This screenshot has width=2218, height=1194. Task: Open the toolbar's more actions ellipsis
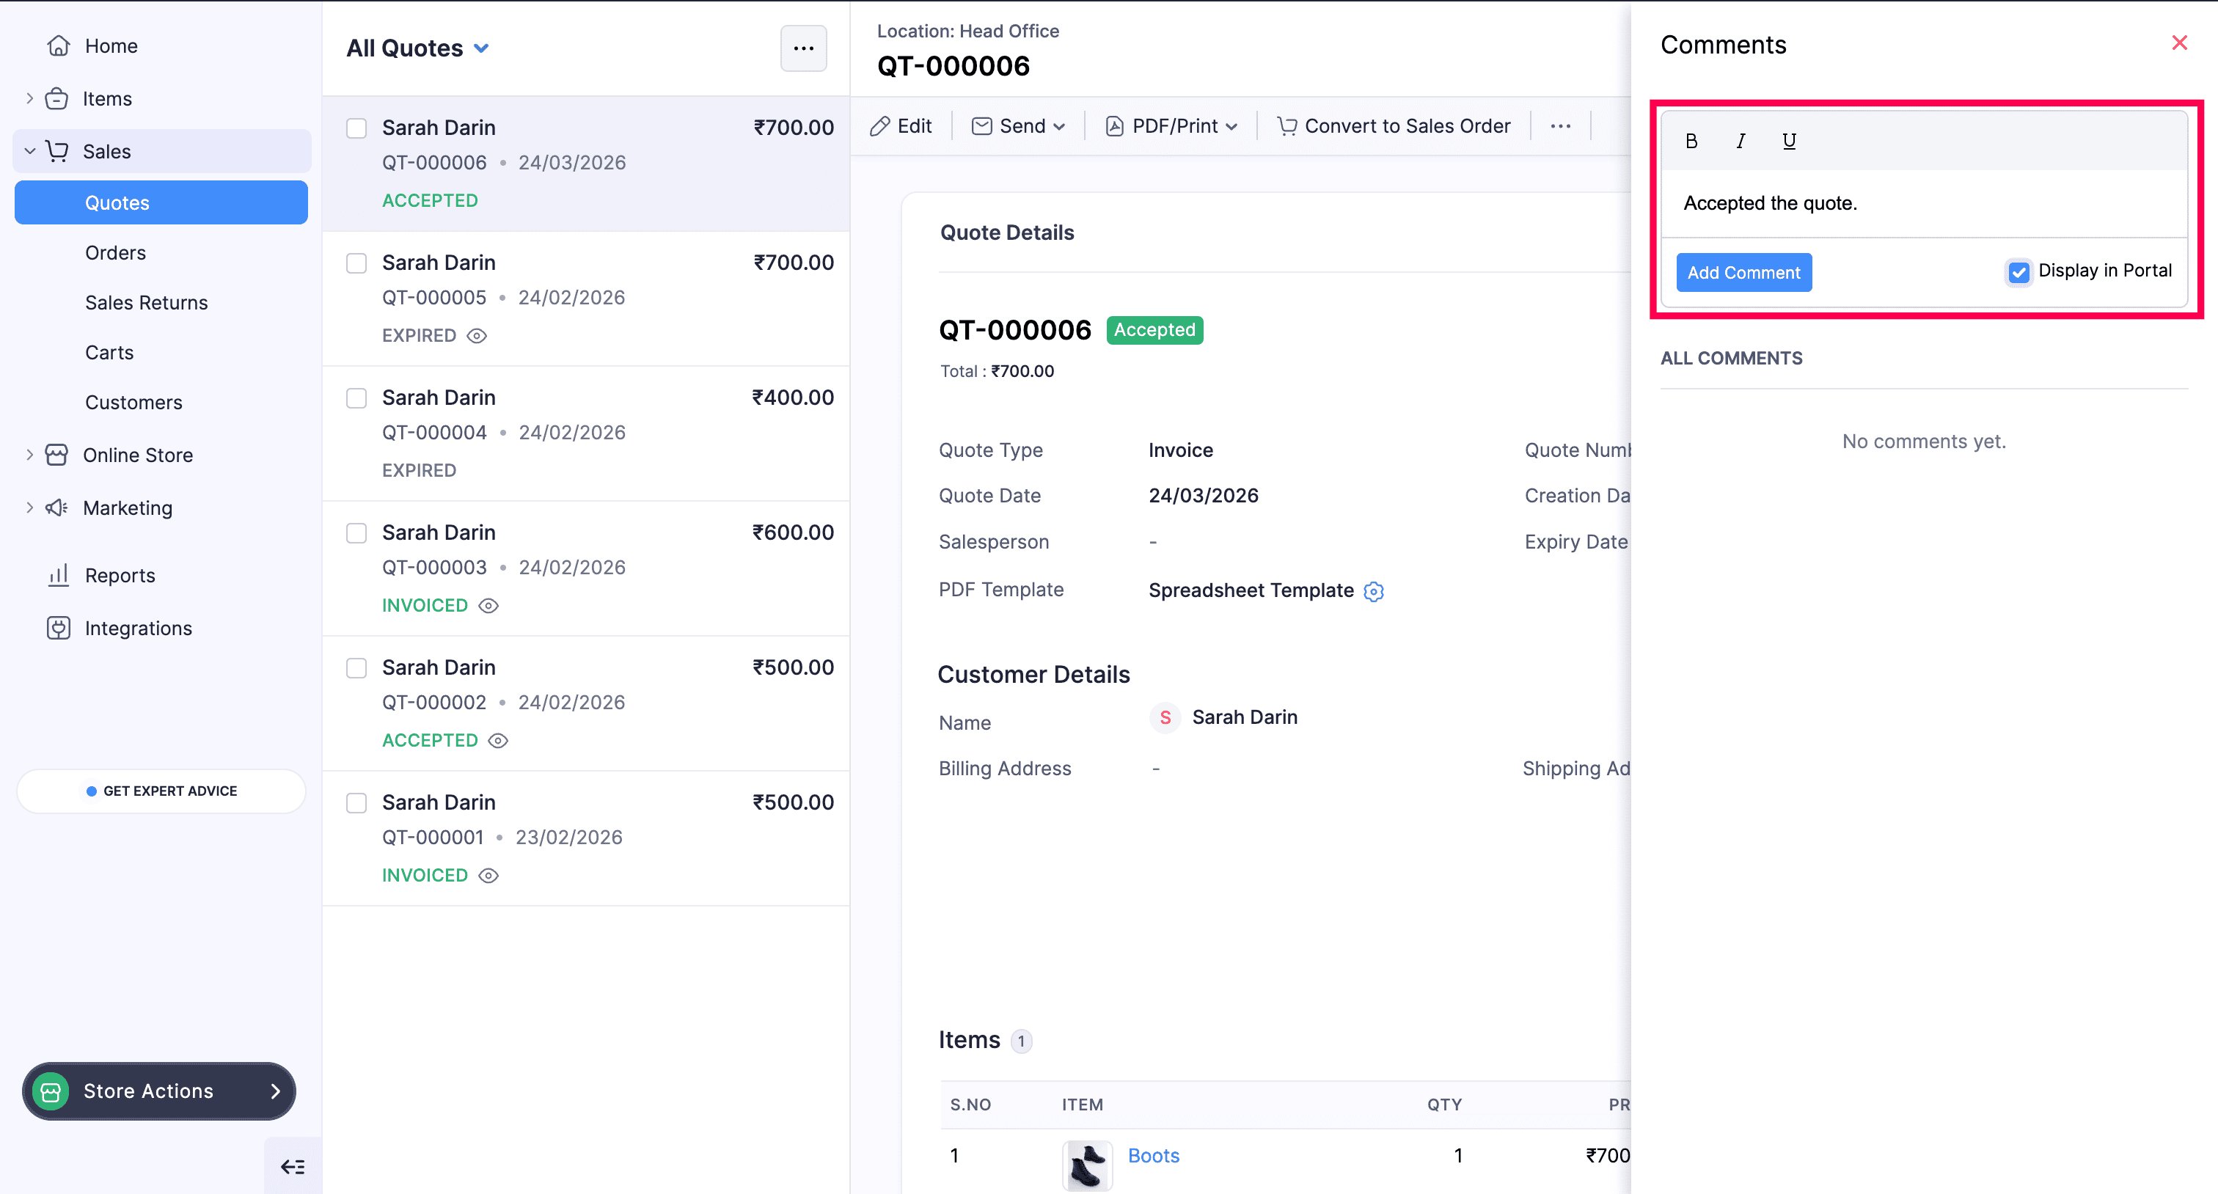(x=1560, y=127)
